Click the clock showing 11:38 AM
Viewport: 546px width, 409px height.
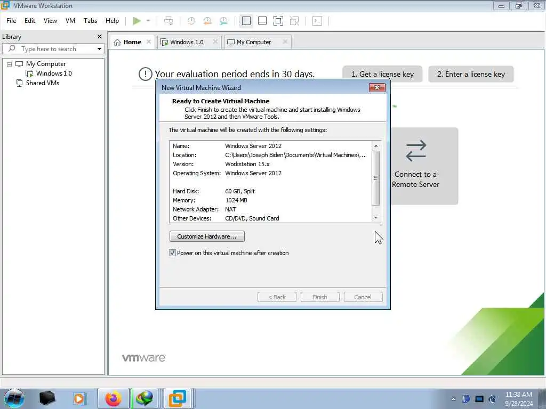point(518,395)
